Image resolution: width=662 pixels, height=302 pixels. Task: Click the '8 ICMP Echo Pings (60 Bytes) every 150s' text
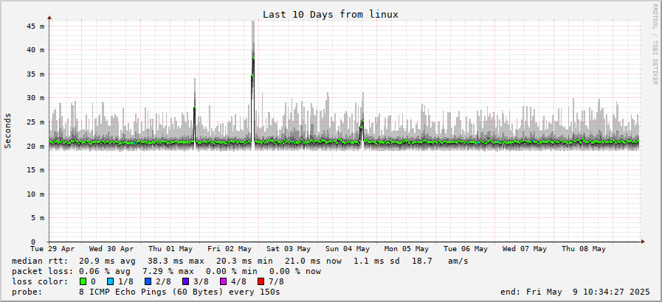pos(179,292)
